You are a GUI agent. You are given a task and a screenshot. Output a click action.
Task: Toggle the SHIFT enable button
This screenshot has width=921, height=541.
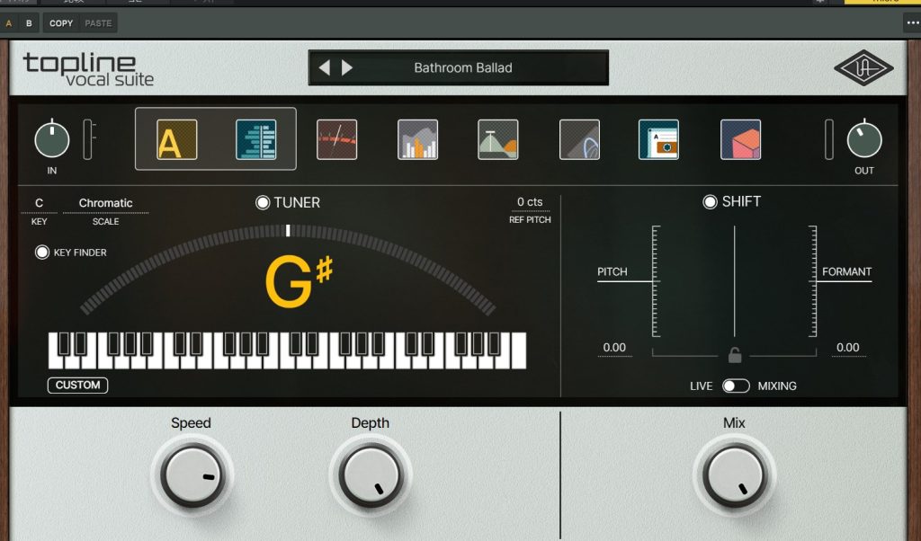[x=711, y=202]
